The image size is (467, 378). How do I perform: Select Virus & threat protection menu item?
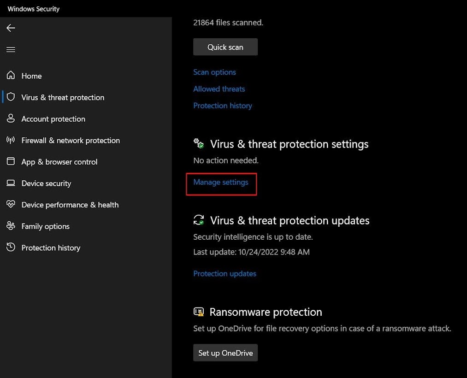click(63, 97)
